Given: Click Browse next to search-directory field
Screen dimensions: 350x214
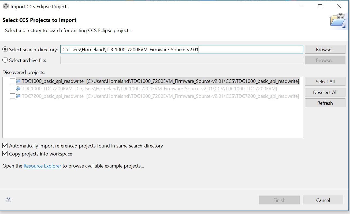Looking at the screenshot, I should pos(325,49).
